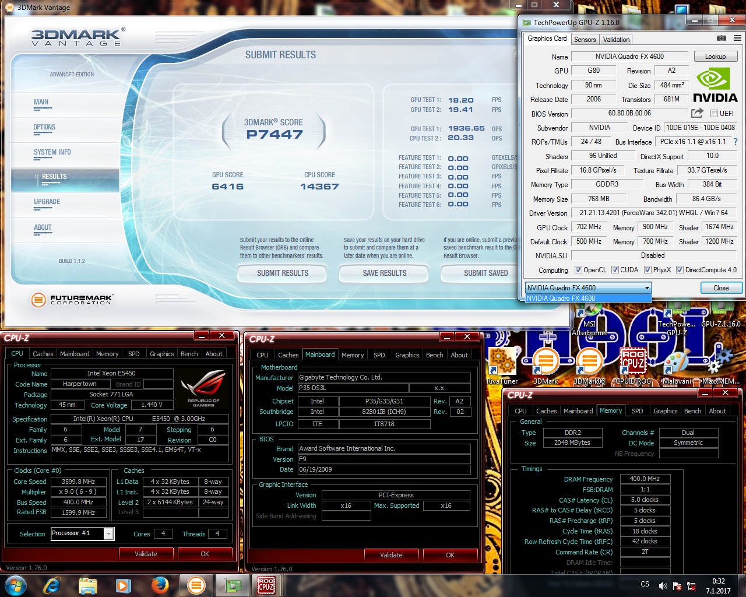Image resolution: width=746 pixels, height=597 pixels.
Task: Click the Close button in GPU-Z
Action: 721,287
